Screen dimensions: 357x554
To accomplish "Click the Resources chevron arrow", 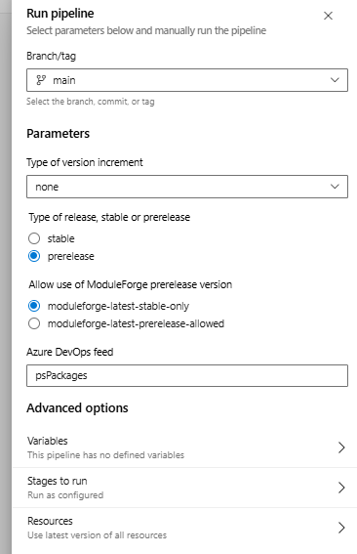I will click(x=341, y=528).
